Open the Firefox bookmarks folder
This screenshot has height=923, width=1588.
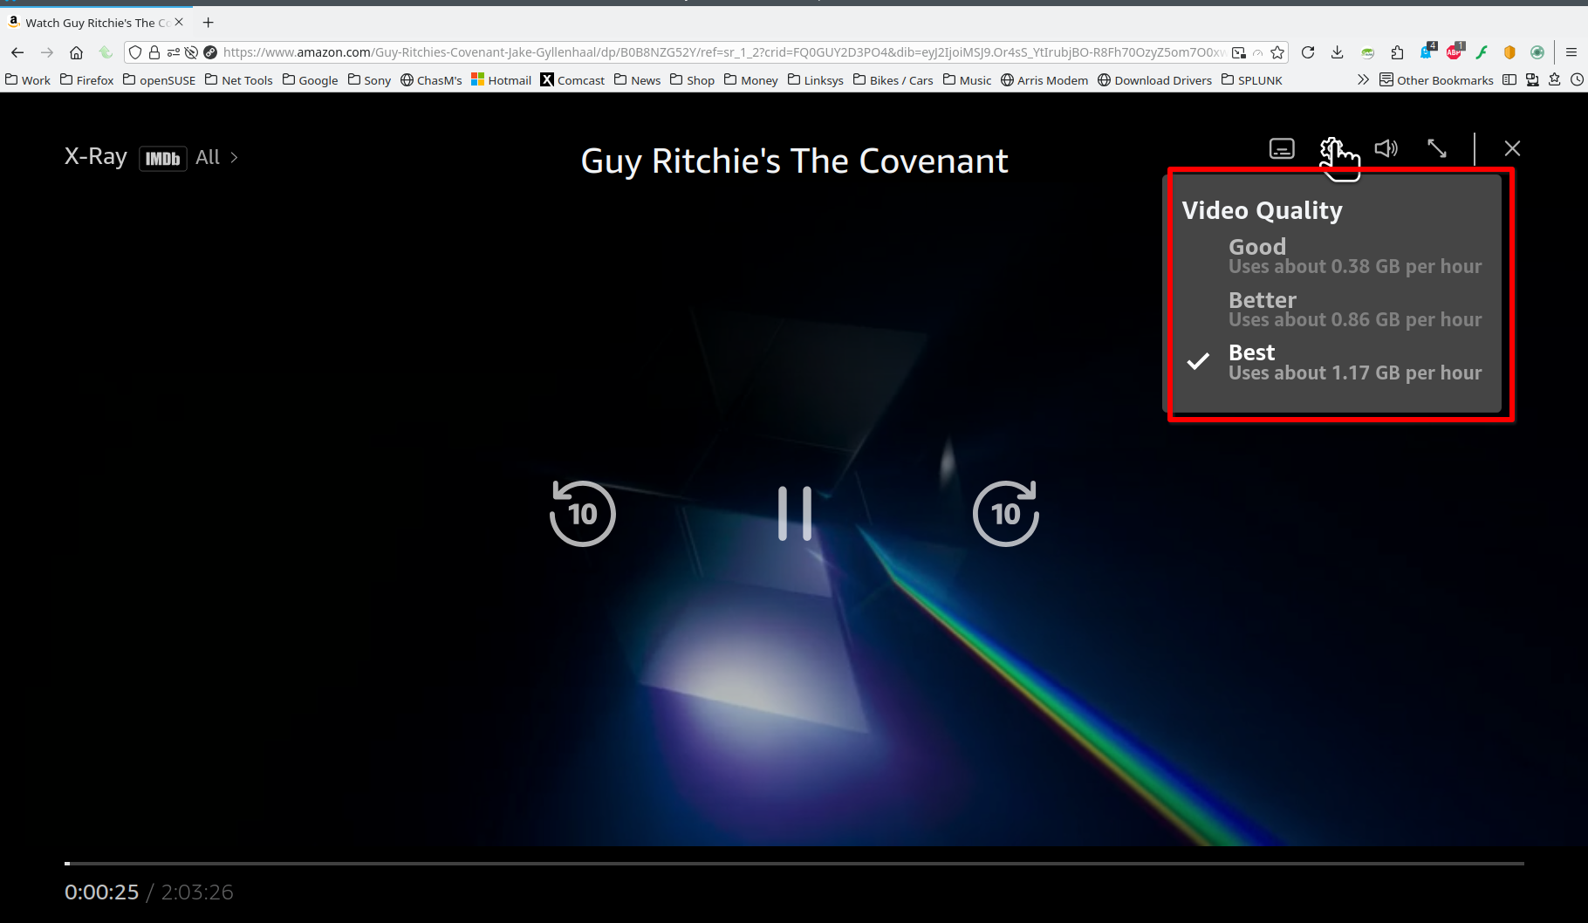coord(87,80)
